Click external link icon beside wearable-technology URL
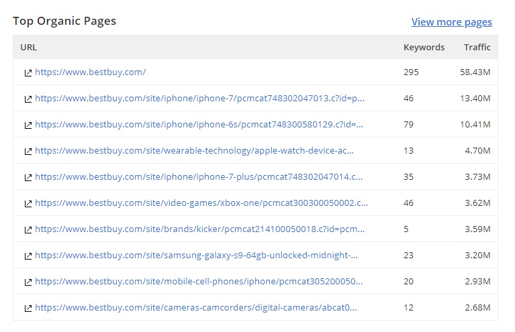This screenshot has height=332, width=515. tap(28, 151)
